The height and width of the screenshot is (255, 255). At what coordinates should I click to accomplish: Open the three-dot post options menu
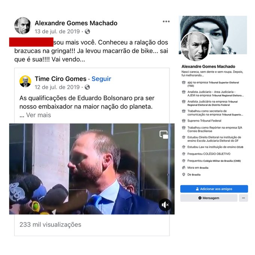coord(166,21)
